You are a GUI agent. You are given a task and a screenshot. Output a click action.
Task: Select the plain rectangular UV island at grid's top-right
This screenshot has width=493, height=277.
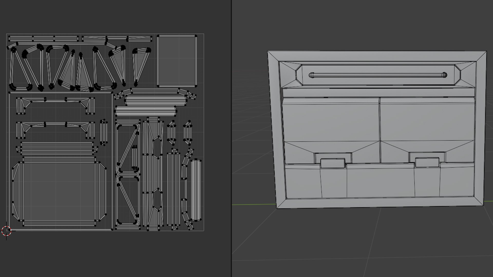(177, 61)
